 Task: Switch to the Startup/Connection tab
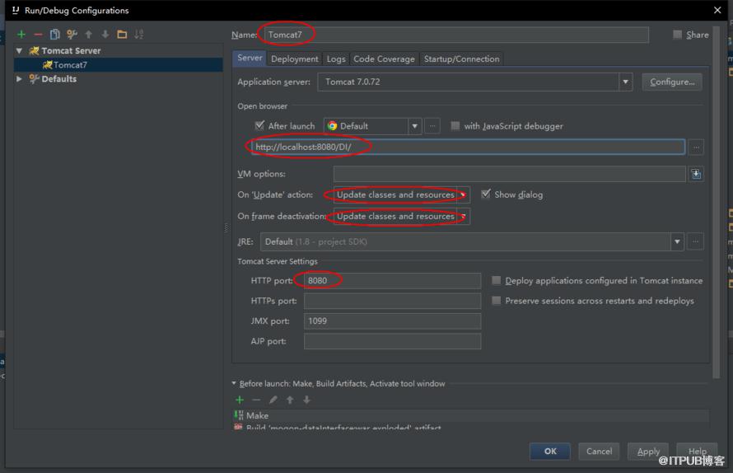pyautogui.click(x=461, y=59)
